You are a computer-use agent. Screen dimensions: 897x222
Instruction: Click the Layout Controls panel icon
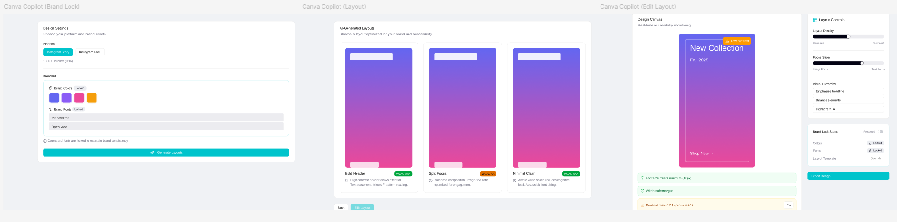pos(815,20)
